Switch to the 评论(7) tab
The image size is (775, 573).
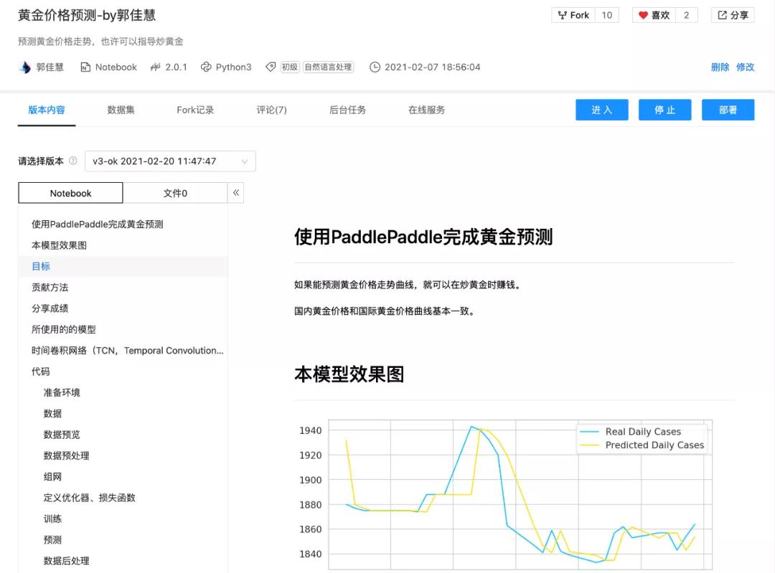coord(271,110)
